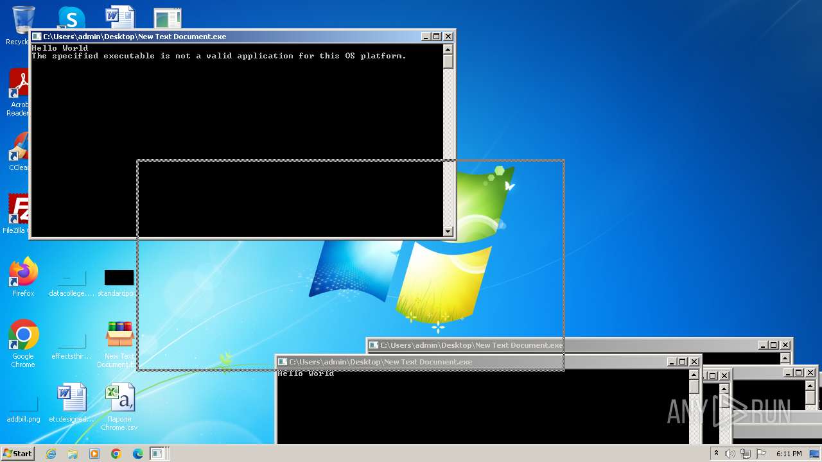Image resolution: width=822 pixels, height=462 pixels.
Task: Launch Internet Explorer from the taskbar
Action: 51,454
